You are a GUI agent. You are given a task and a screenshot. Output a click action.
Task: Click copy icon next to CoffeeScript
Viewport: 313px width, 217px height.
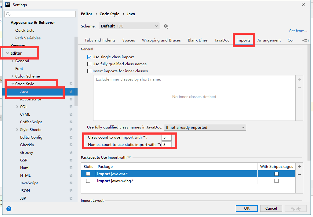(71, 122)
